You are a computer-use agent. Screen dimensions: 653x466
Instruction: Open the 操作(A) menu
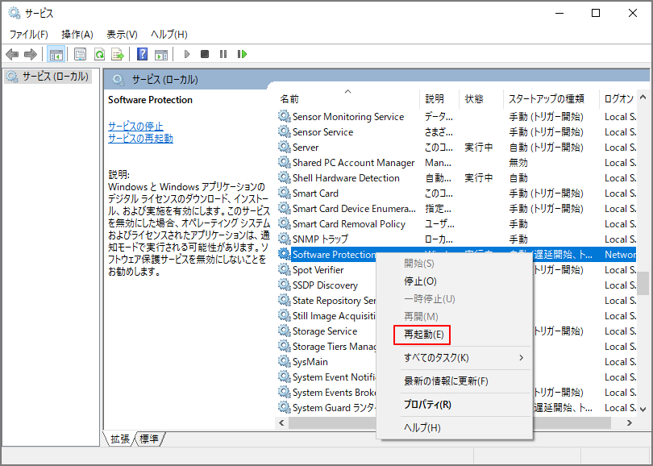tap(77, 35)
